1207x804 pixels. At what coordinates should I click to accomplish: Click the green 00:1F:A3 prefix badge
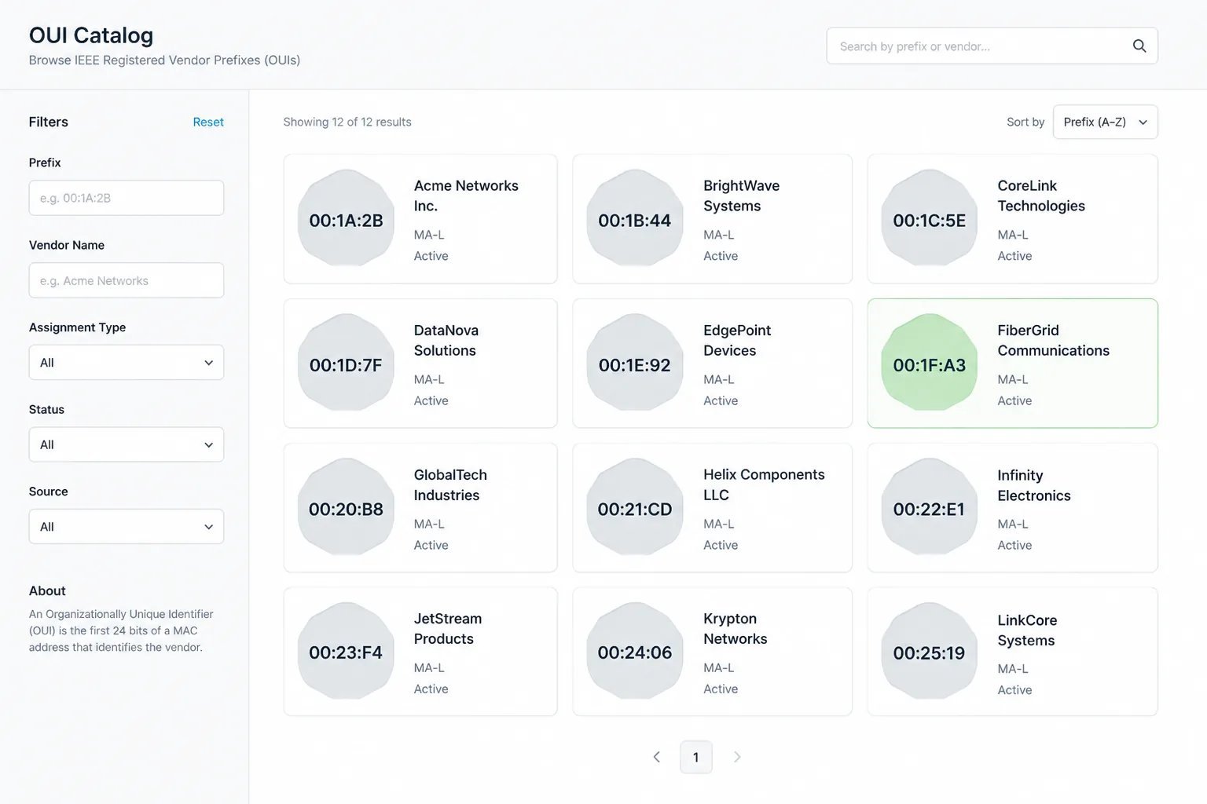point(929,364)
